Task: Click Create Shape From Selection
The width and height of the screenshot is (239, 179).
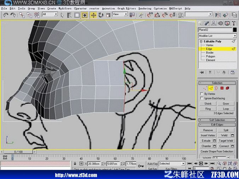Action: coord(217,151)
